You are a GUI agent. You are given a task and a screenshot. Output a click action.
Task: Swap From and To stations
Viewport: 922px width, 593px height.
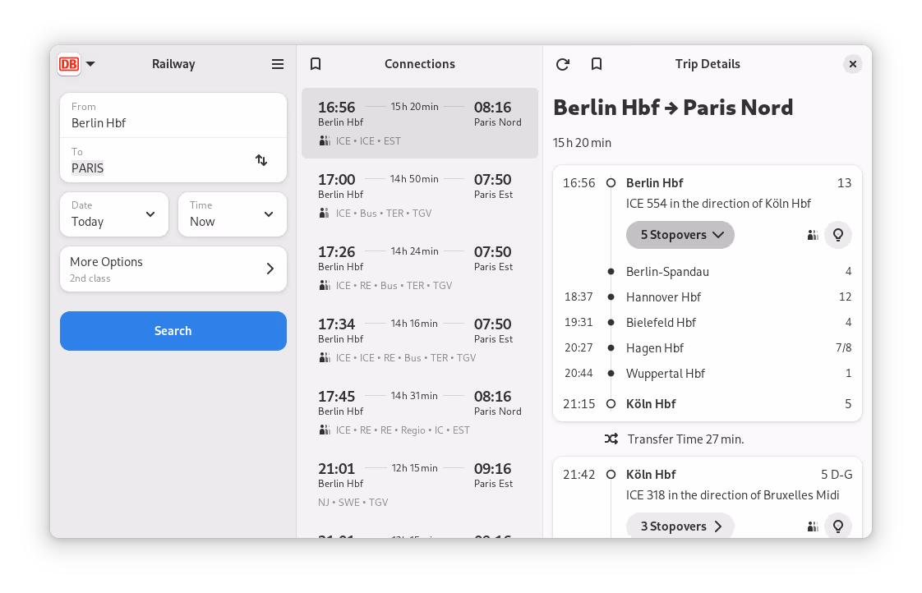pyautogui.click(x=261, y=160)
